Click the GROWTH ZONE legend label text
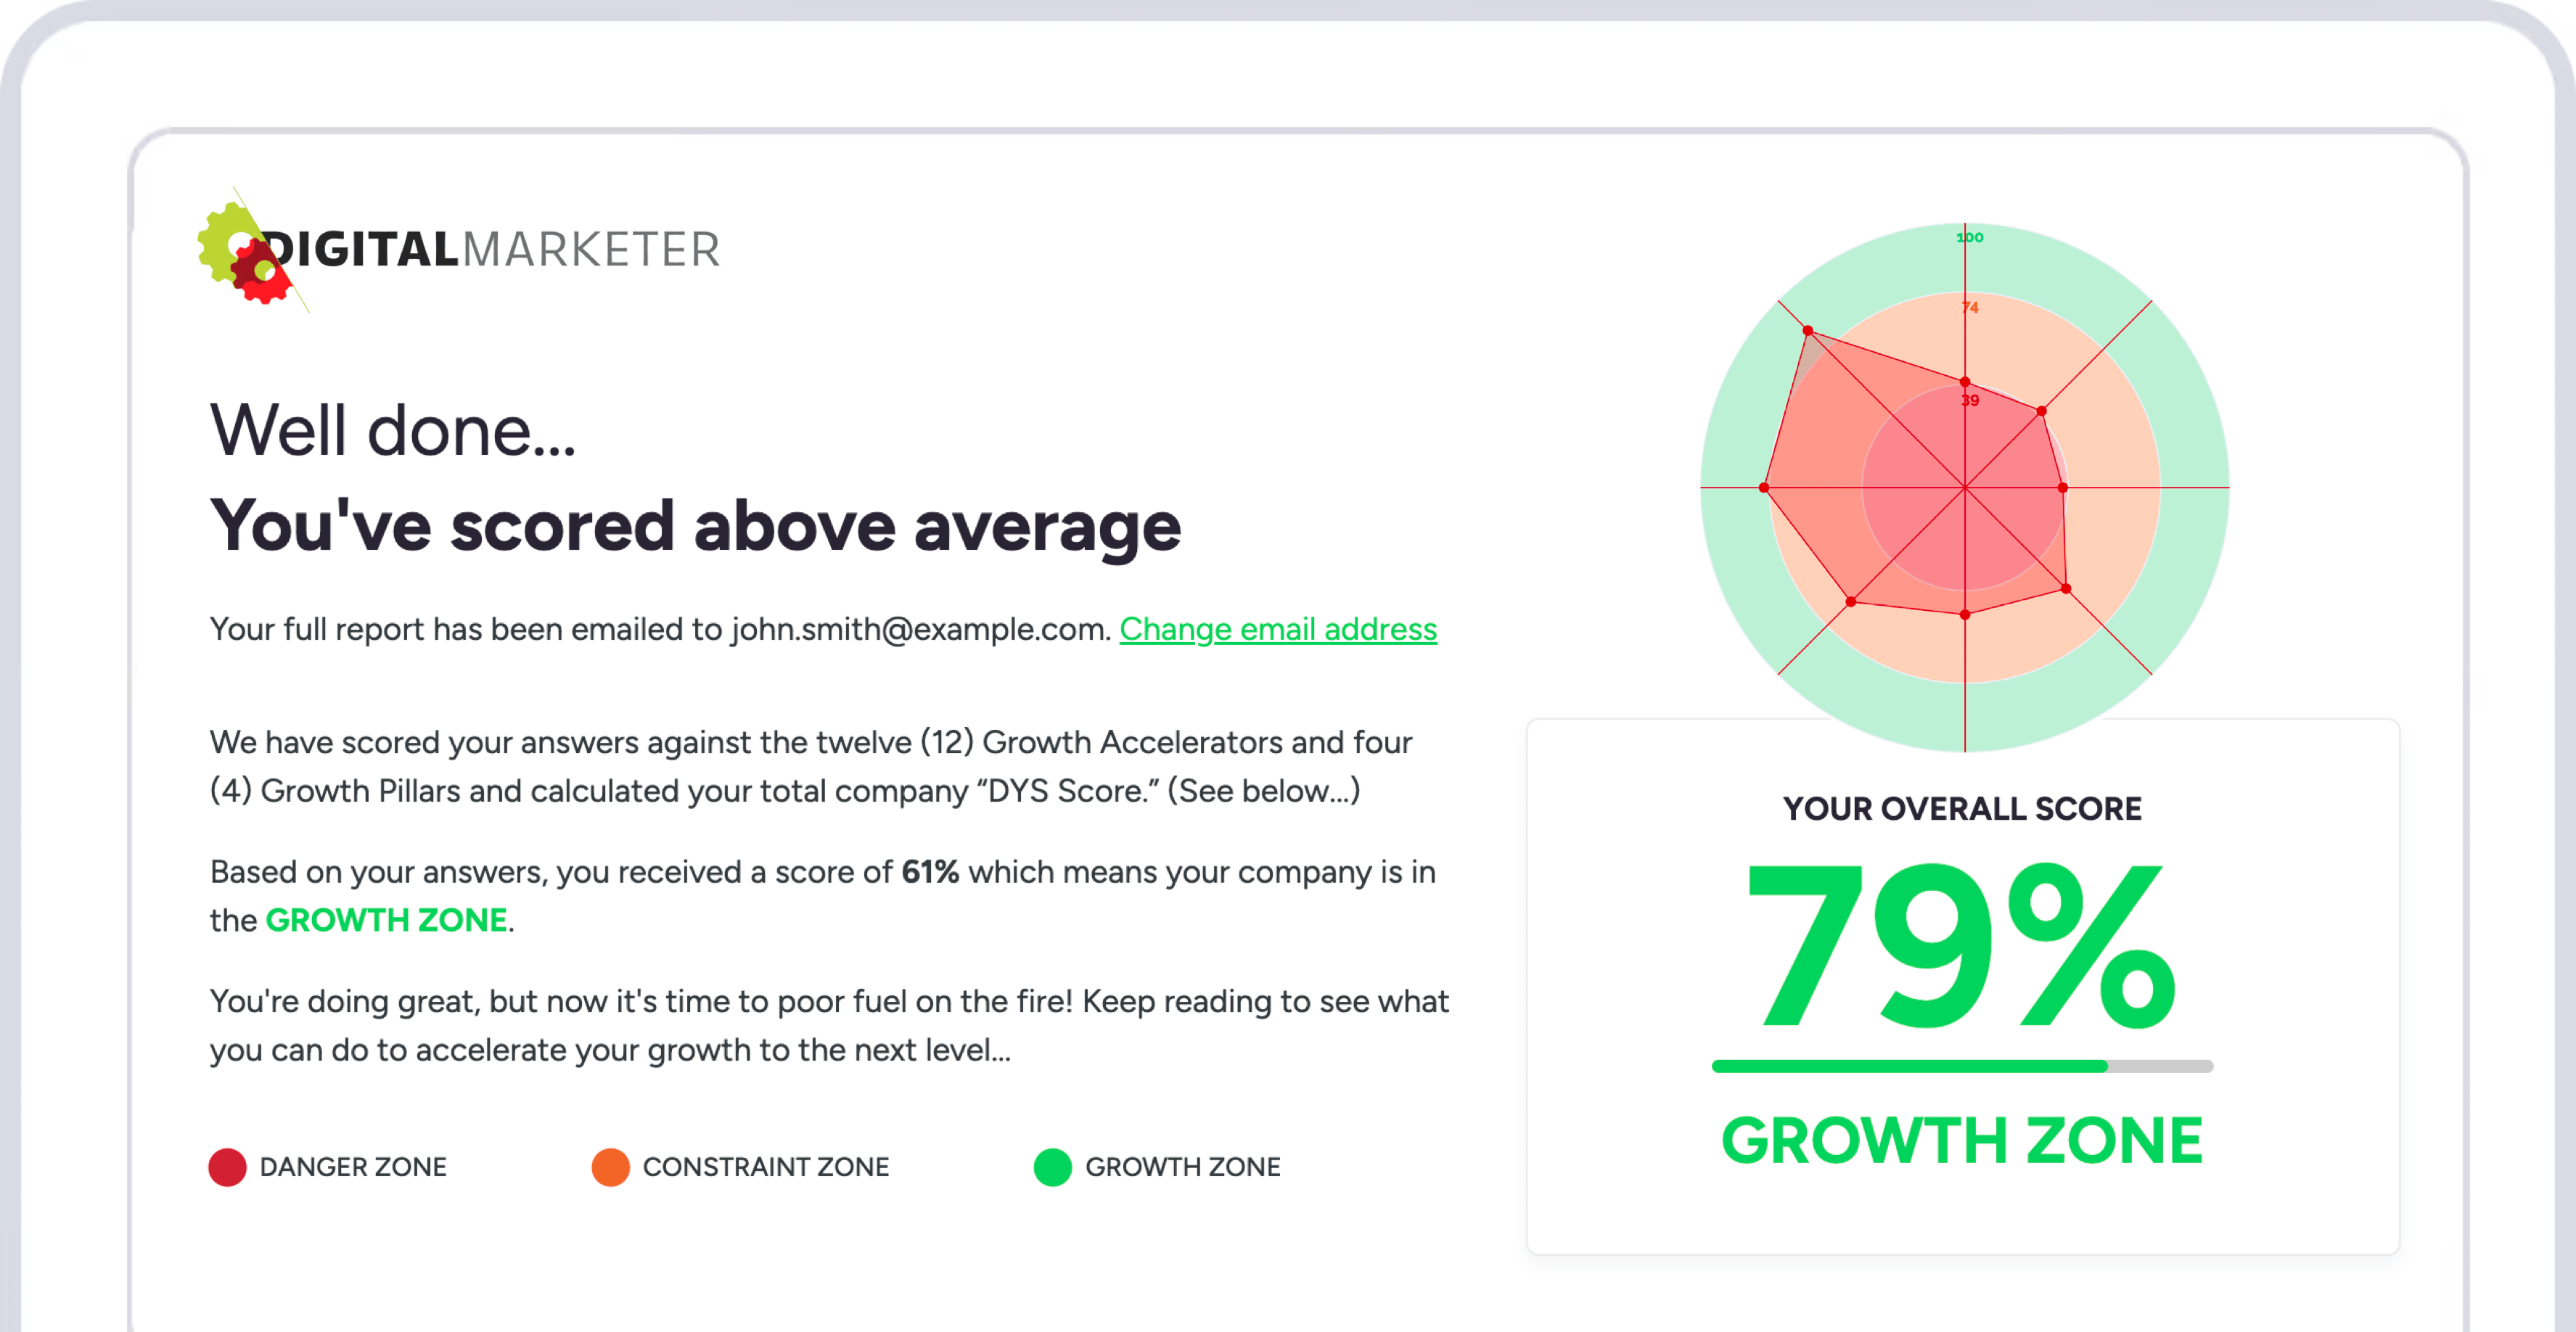The image size is (2576, 1332). (x=1182, y=1167)
